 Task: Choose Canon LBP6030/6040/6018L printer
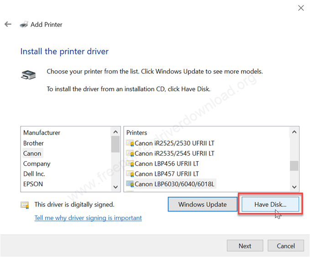tap(174, 184)
